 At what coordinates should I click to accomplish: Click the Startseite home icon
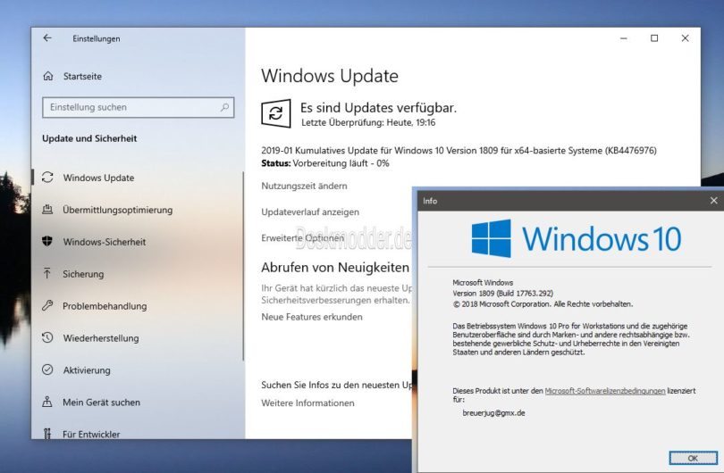point(47,77)
